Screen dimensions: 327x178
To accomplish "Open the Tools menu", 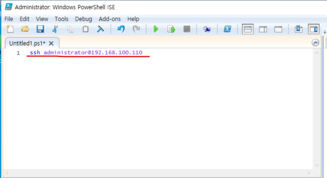I will pos(62,19).
